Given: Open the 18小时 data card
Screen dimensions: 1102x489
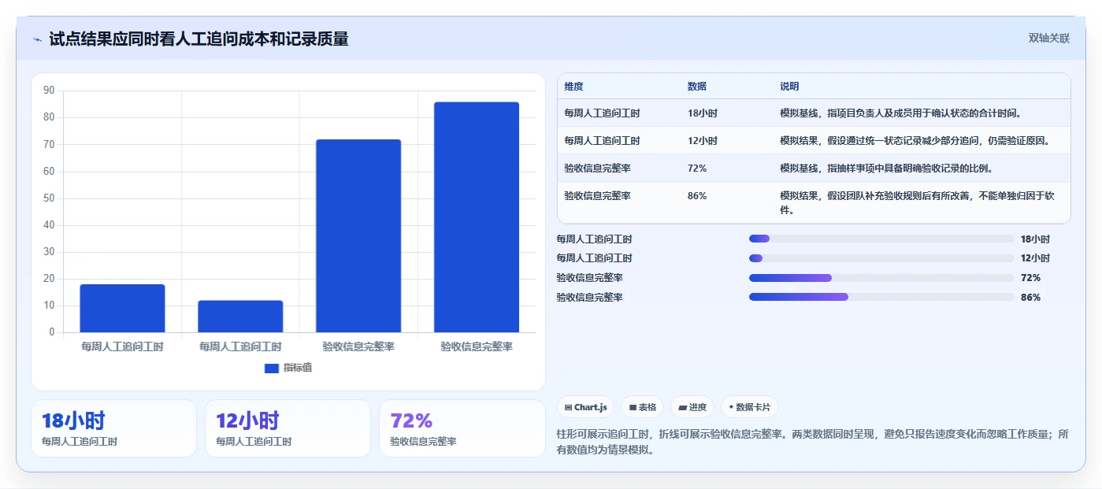Looking at the screenshot, I should click(113, 428).
